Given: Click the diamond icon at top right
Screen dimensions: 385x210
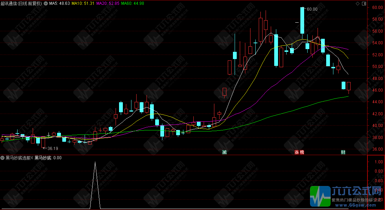Looking at the screenshot, I should pos(357,3).
